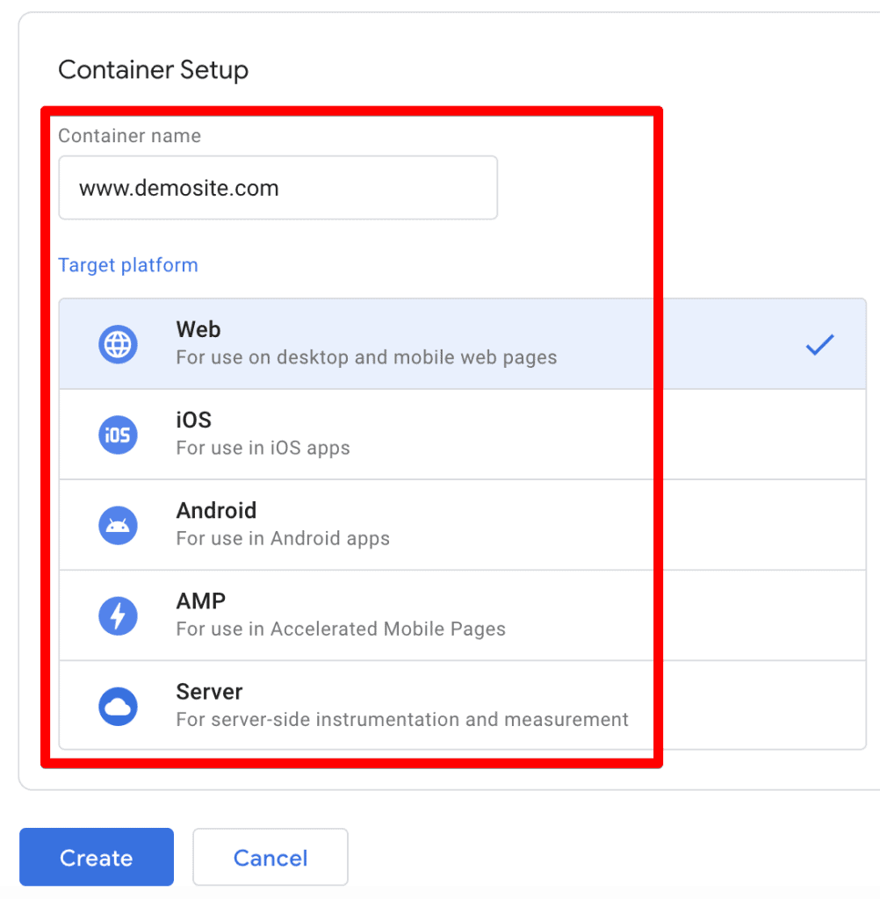880x899 pixels.
Task: Select iOS as the target platform
Action: 351,435
